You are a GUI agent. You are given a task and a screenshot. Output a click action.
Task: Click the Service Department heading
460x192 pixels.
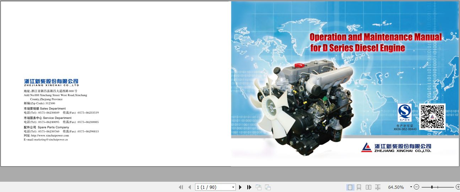pyautogui.click(x=48, y=118)
